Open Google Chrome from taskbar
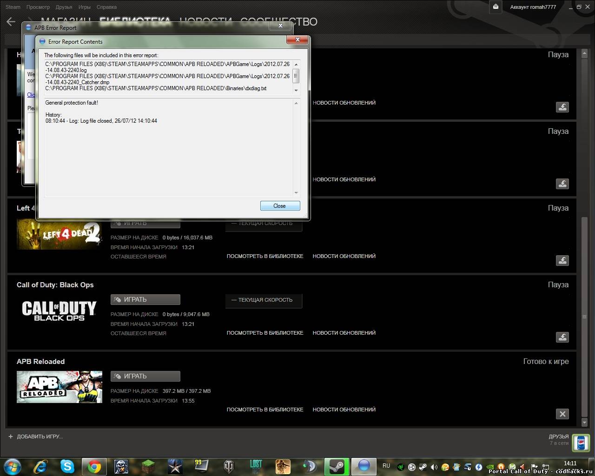The height and width of the screenshot is (476, 595). [x=94, y=466]
